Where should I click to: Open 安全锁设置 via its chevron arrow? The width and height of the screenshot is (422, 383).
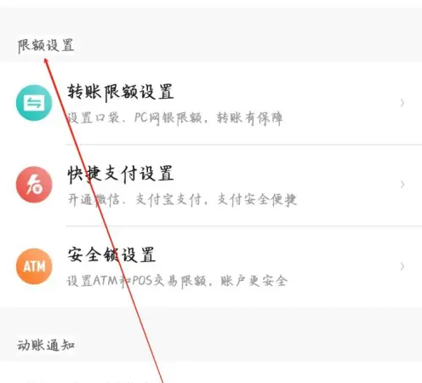pyautogui.click(x=402, y=266)
